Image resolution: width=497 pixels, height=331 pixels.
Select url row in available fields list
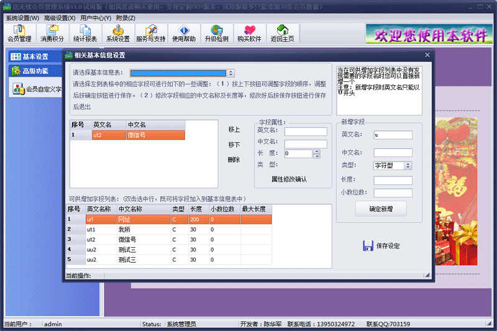pyautogui.click(x=169, y=219)
